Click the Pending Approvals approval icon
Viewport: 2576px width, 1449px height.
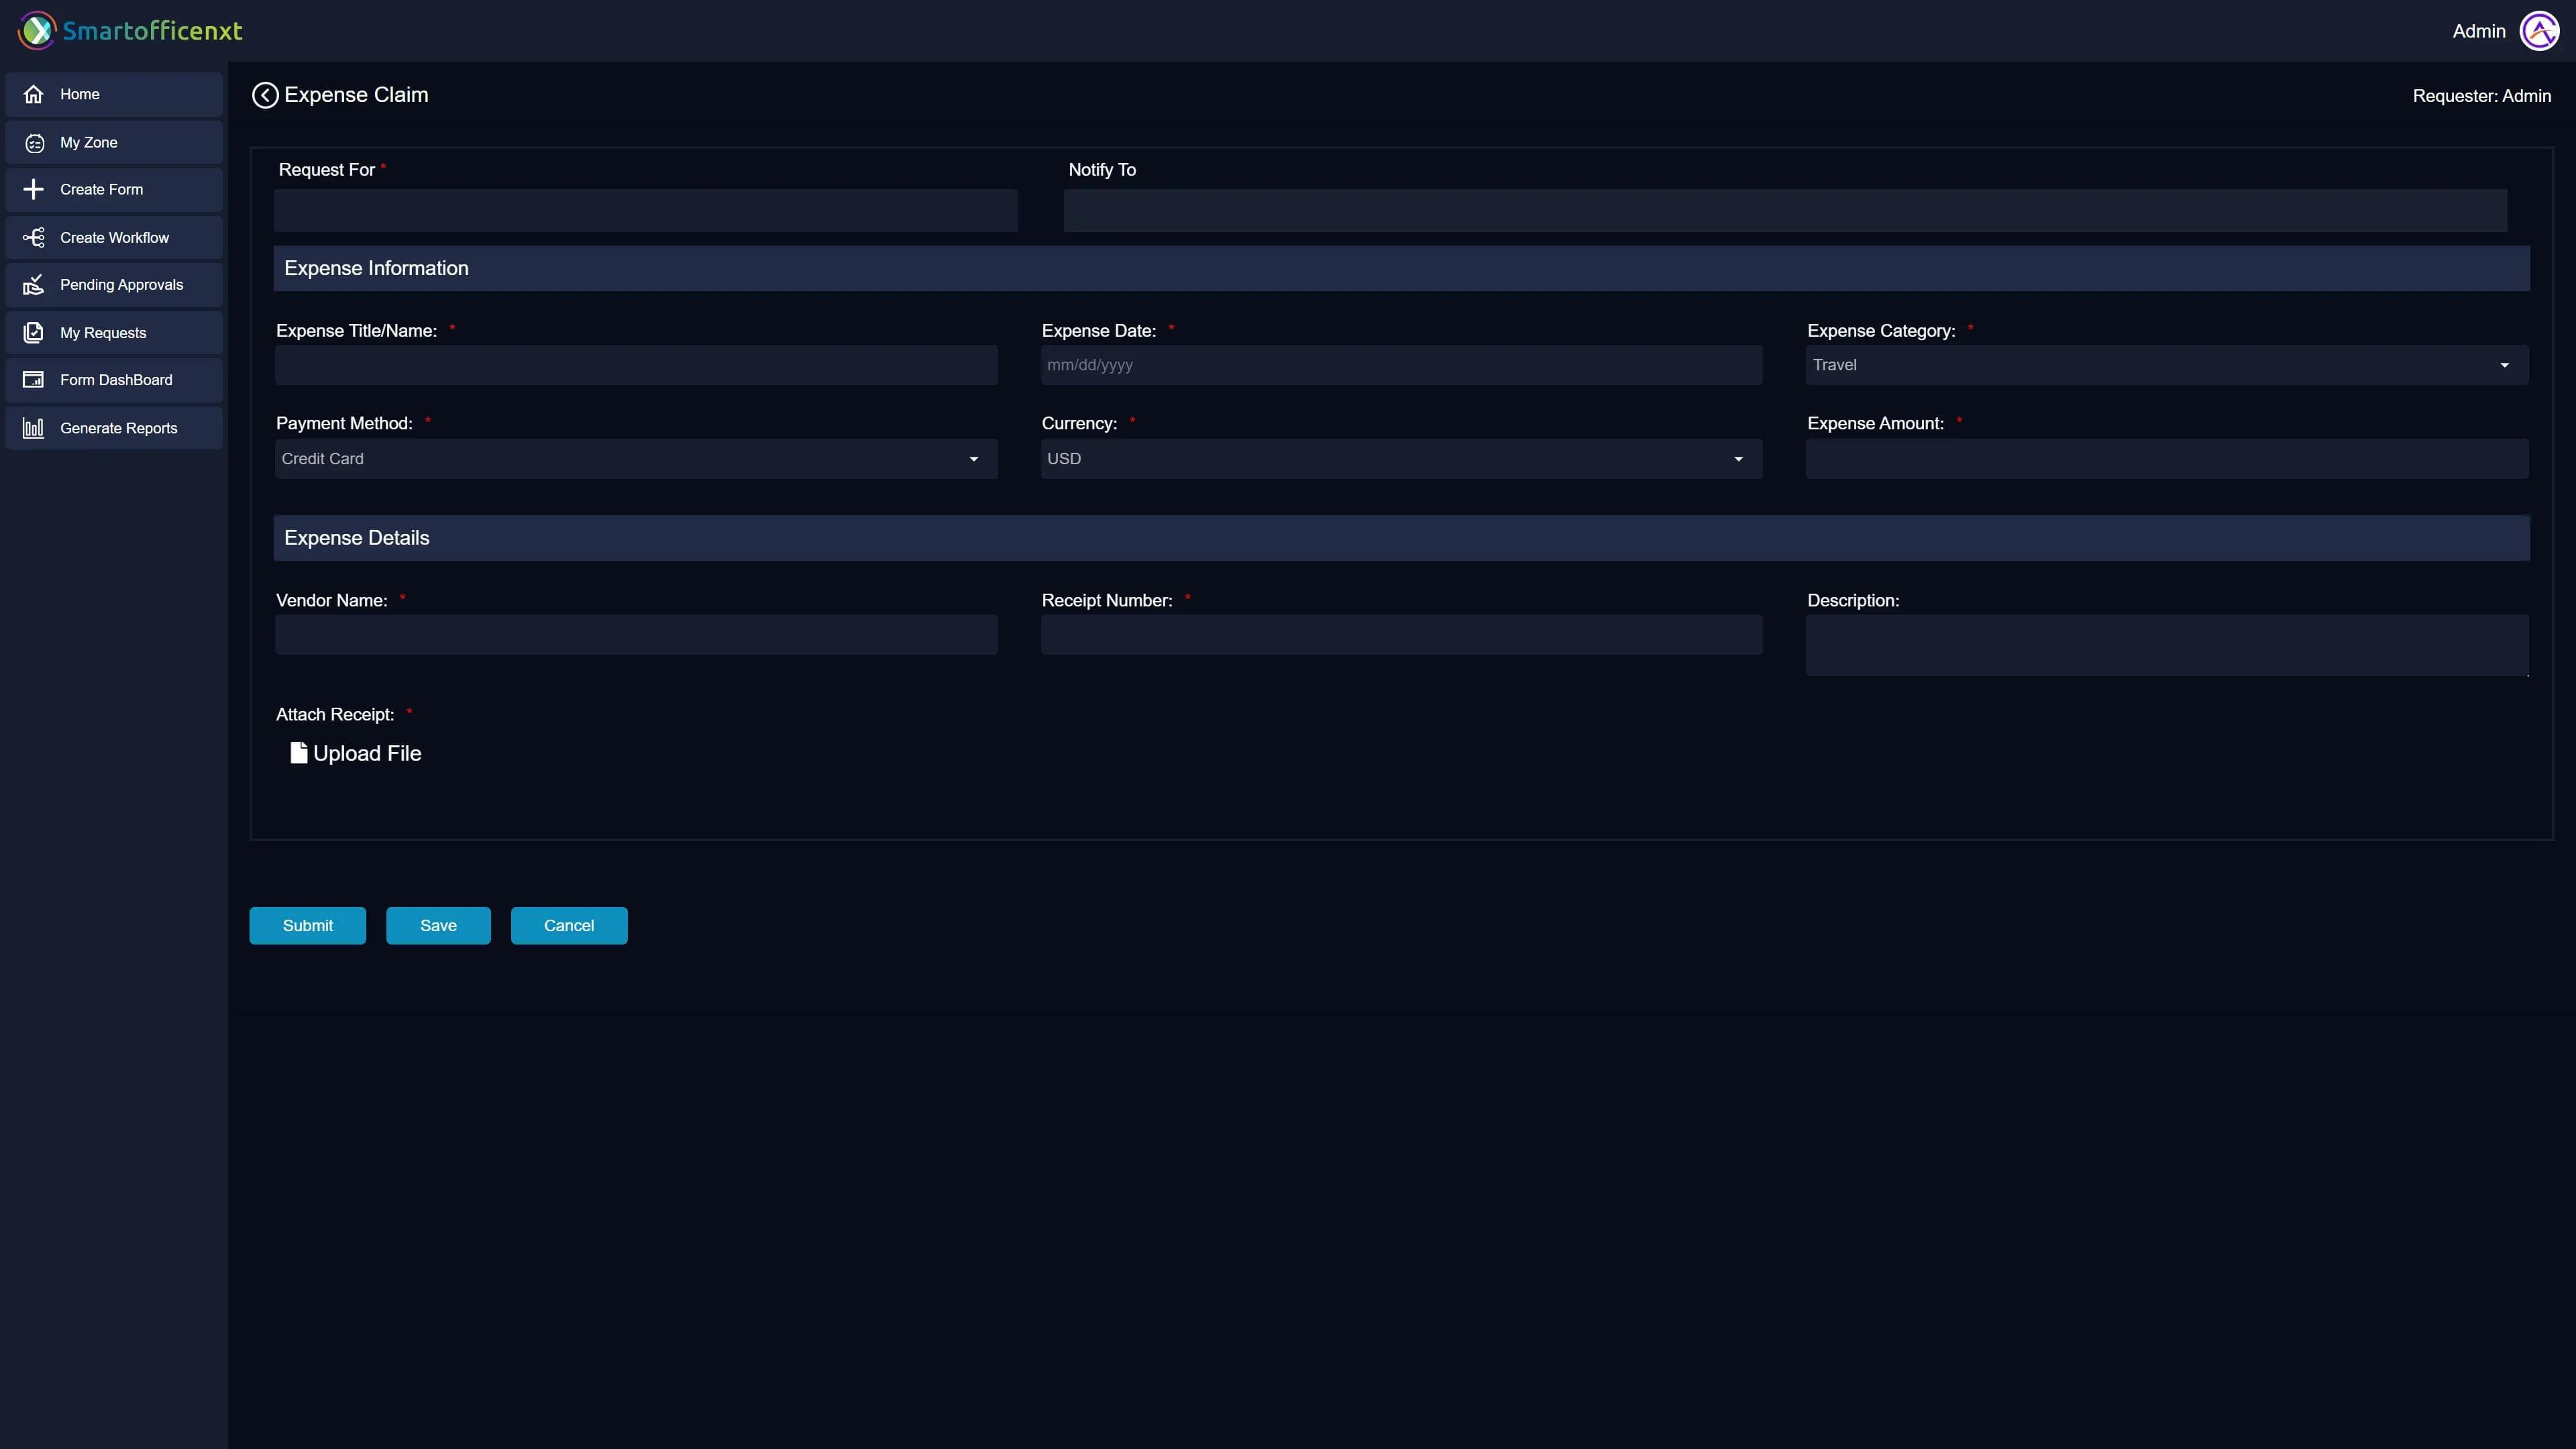pyautogui.click(x=34, y=284)
